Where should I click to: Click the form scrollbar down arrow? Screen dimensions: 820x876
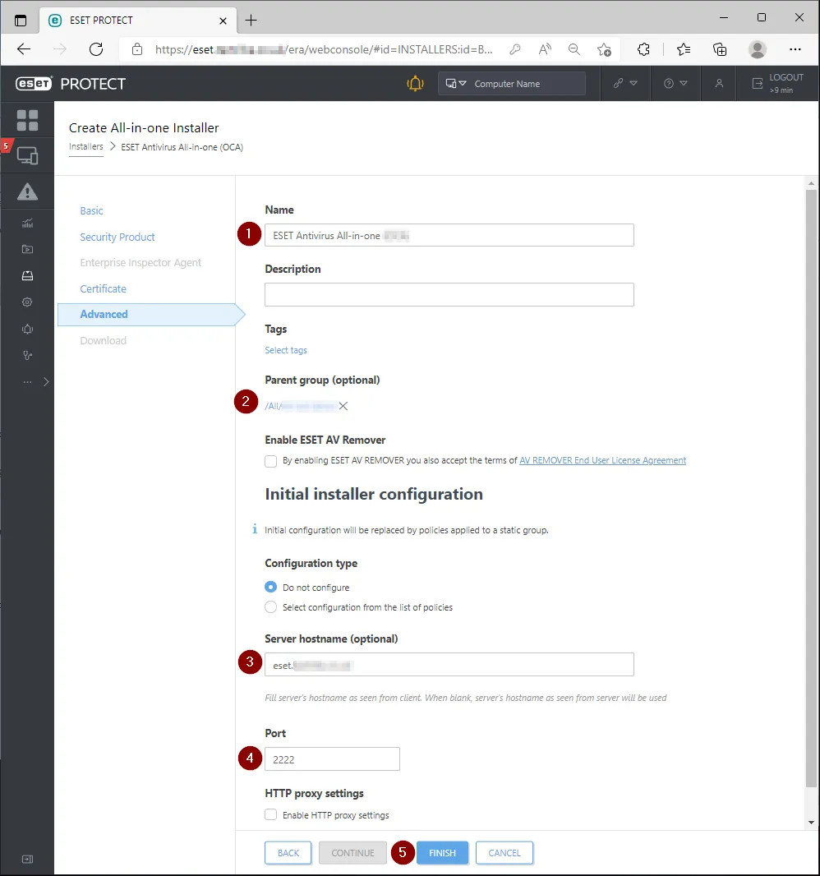click(x=811, y=823)
